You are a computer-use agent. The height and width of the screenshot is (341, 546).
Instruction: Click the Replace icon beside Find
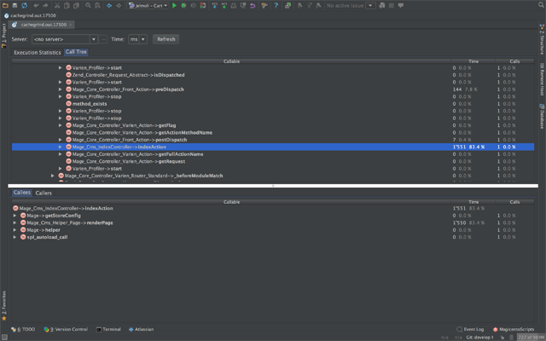click(97, 5)
